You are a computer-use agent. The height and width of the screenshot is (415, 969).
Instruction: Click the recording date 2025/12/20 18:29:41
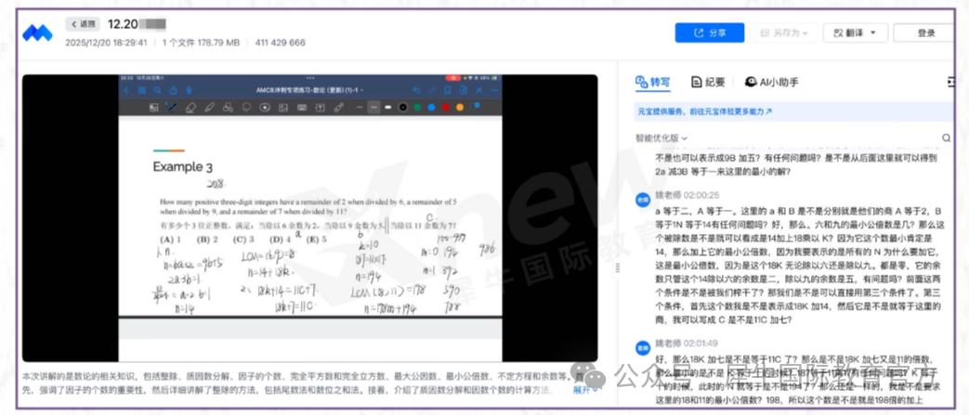coord(106,44)
